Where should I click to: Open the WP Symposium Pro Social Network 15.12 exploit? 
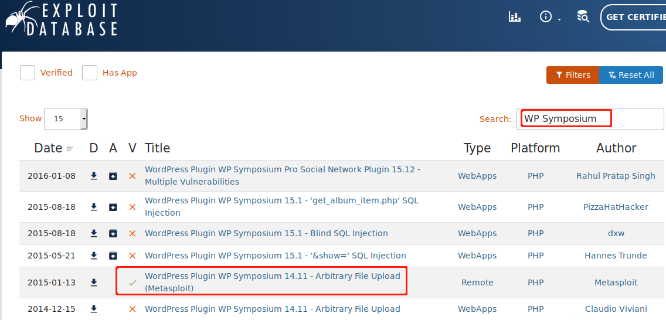pos(283,176)
